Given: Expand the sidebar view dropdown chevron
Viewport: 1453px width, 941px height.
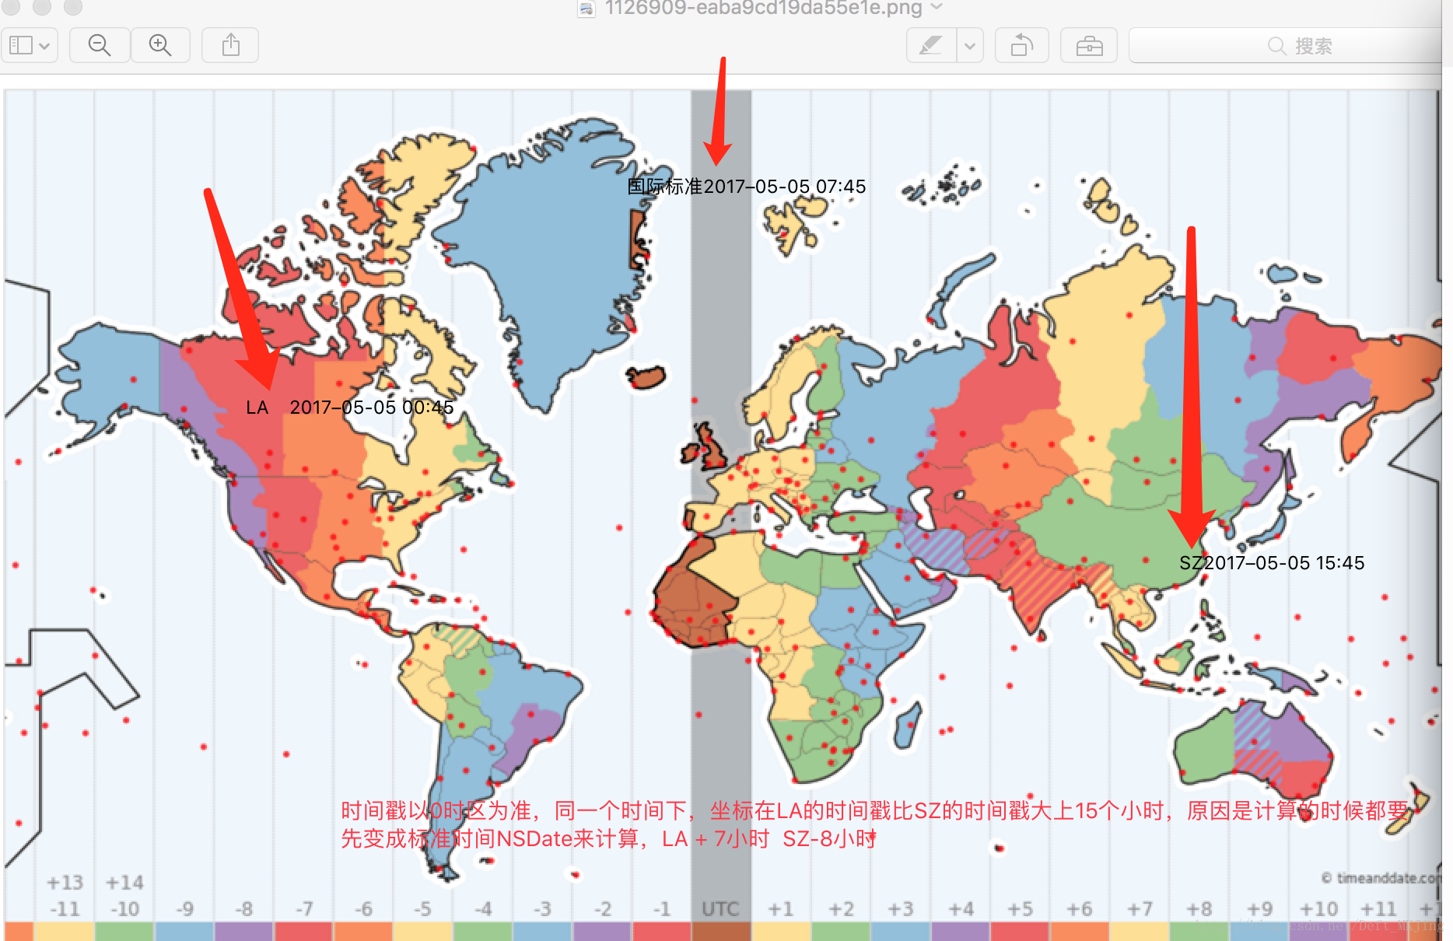Looking at the screenshot, I should pyautogui.click(x=45, y=46).
